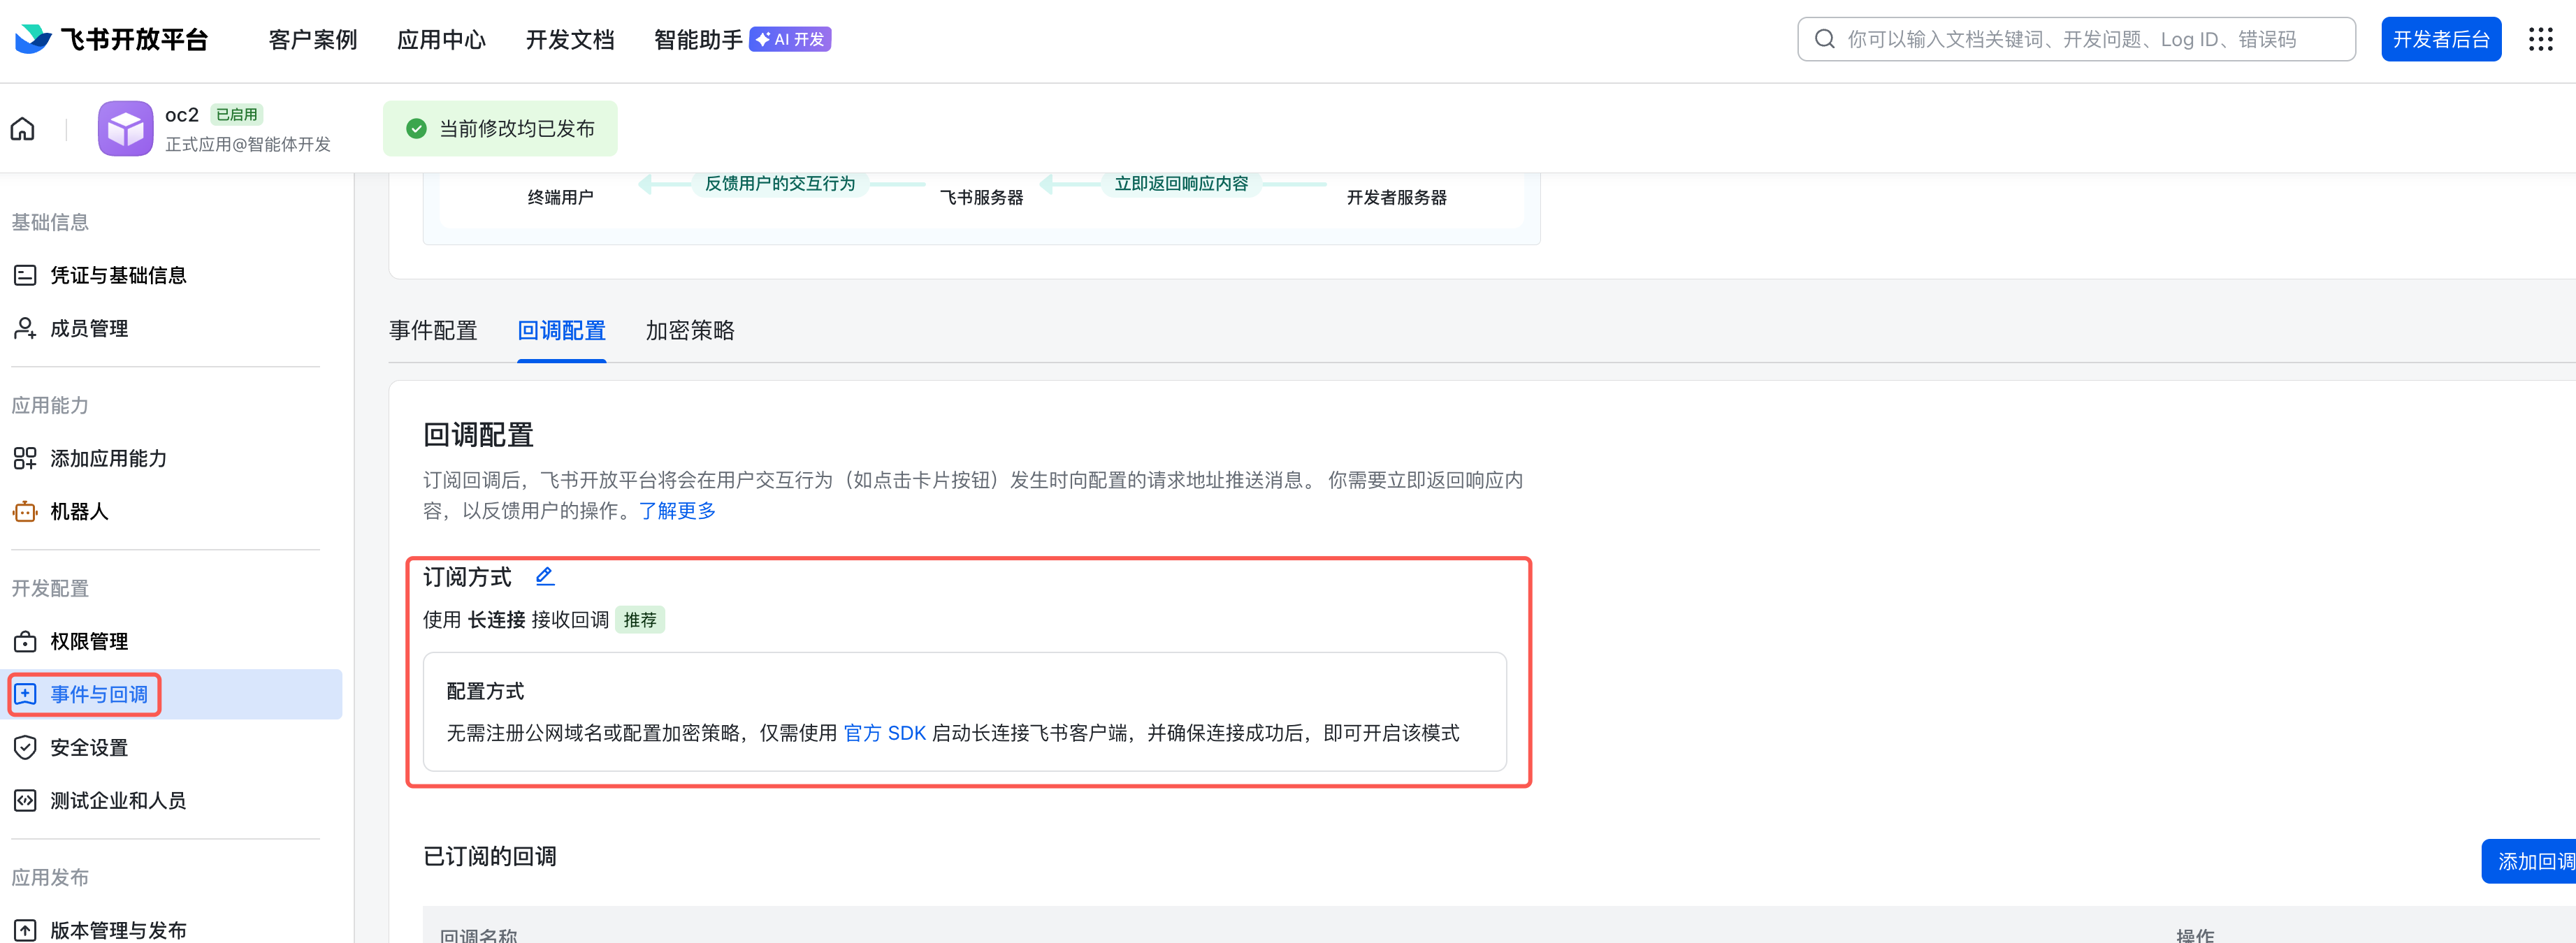
Task: Click the edit pencil beside 订阅方式
Action: pyautogui.click(x=544, y=576)
